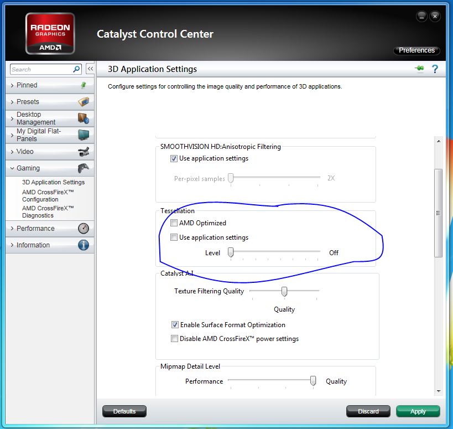Expand the Presets section
Viewport: 453px width, 429px height.
point(12,102)
